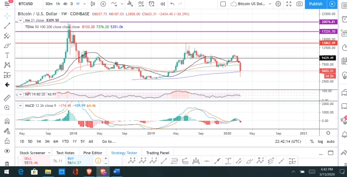Start bar replay with the rewind icon

[x=163, y=4]
